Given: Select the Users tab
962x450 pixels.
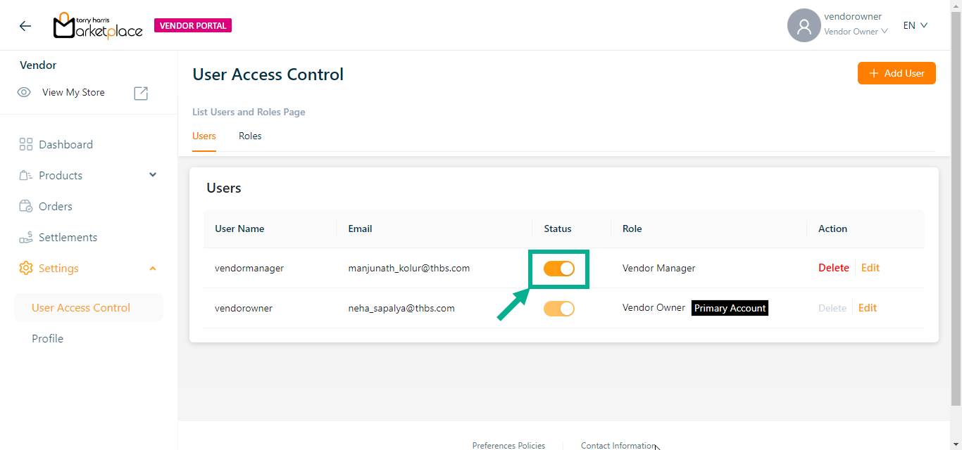Looking at the screenshot, I should pyautogui.click(x=204, y=136).
